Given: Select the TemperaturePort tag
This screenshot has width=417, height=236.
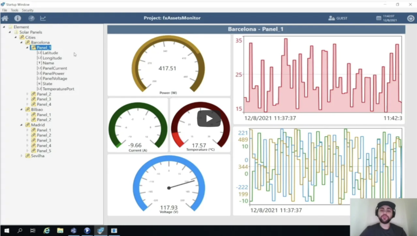Looking at the screenshot, I should [58, 89].
